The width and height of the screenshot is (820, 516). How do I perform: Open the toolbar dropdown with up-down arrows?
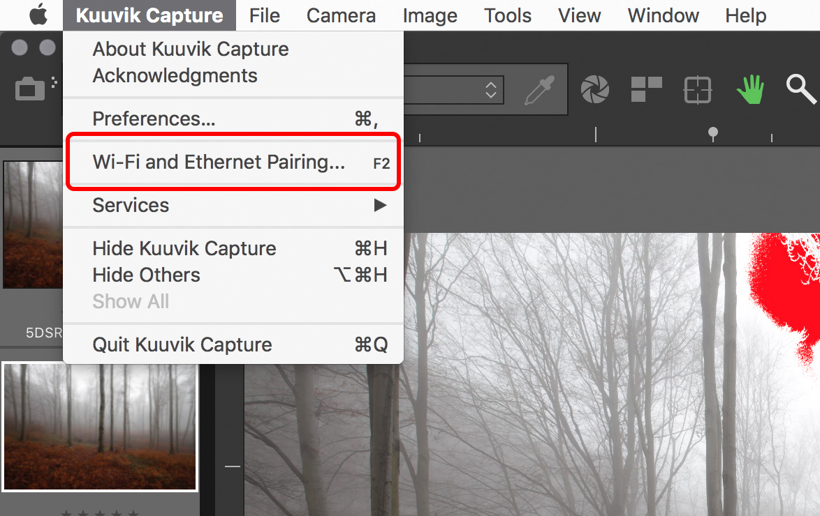[490, 90]
